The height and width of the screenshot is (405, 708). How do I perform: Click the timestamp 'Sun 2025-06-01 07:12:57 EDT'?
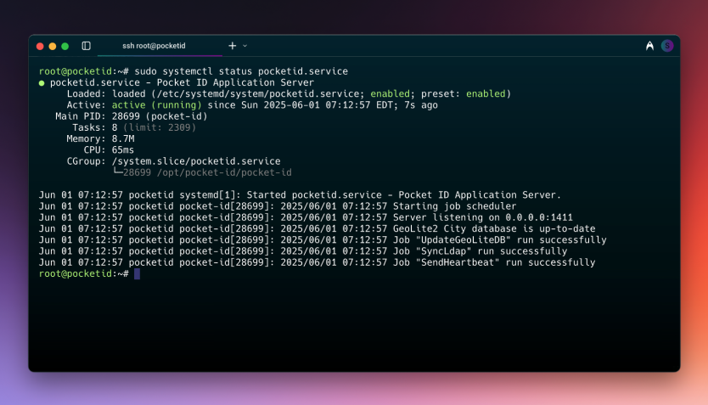pos(317,105)
